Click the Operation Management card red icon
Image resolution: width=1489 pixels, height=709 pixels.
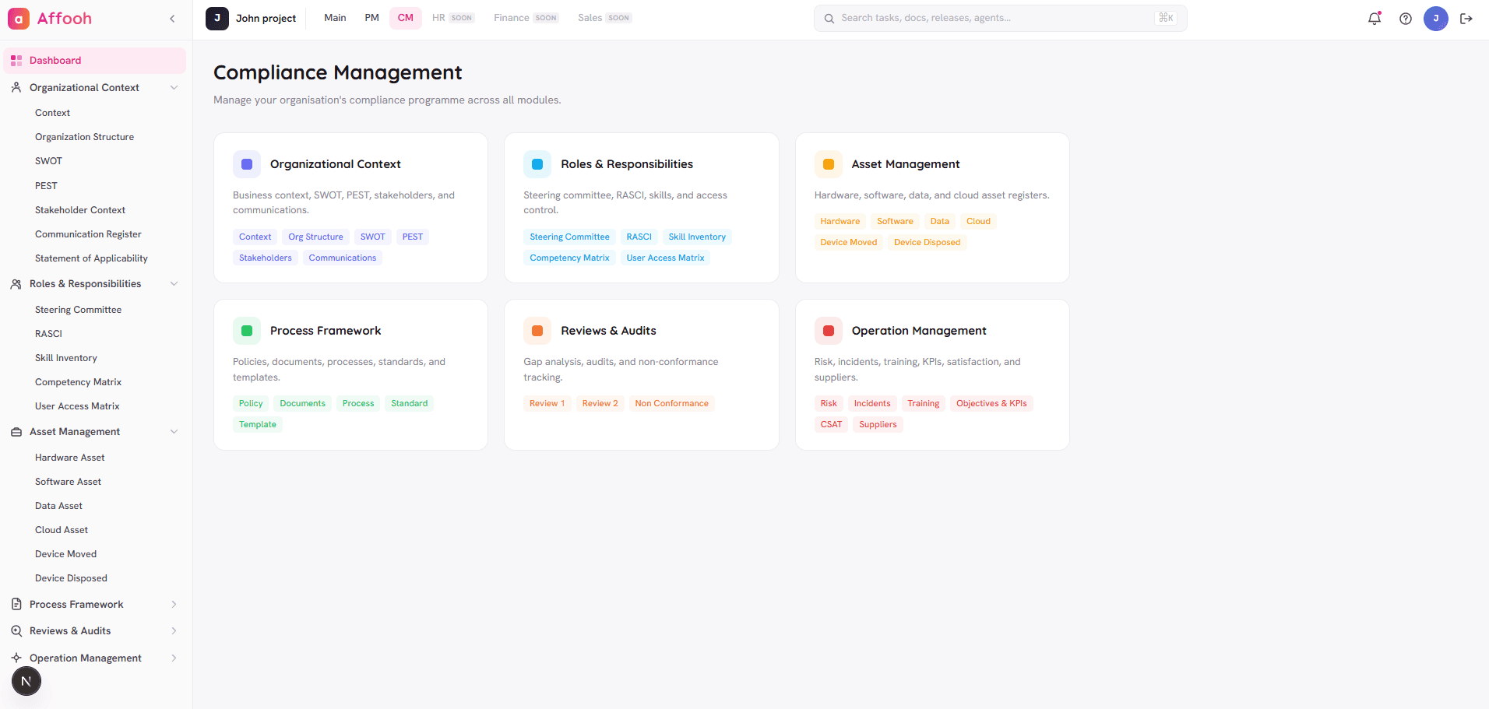[x=829, y=331]
